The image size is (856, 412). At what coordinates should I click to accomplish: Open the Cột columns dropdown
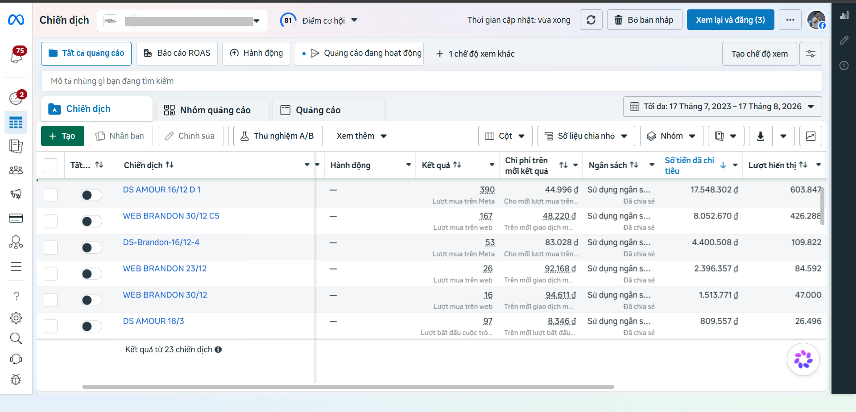coord(505,136)
